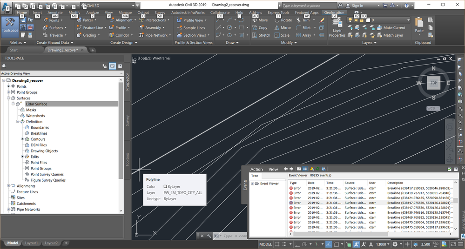Open the Insert ribbon tab
This screenshot has width=465, height=249.
(37, 13)
